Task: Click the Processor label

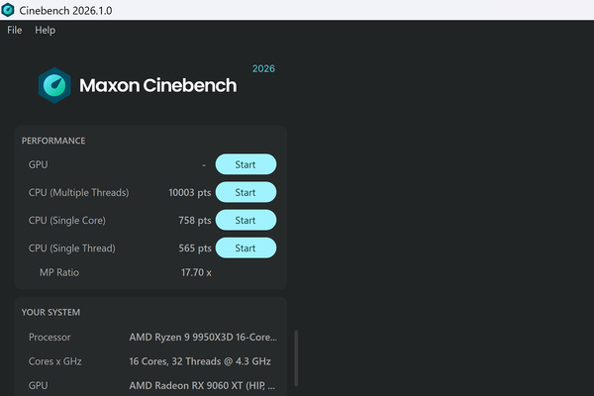Action: [49, 338]
